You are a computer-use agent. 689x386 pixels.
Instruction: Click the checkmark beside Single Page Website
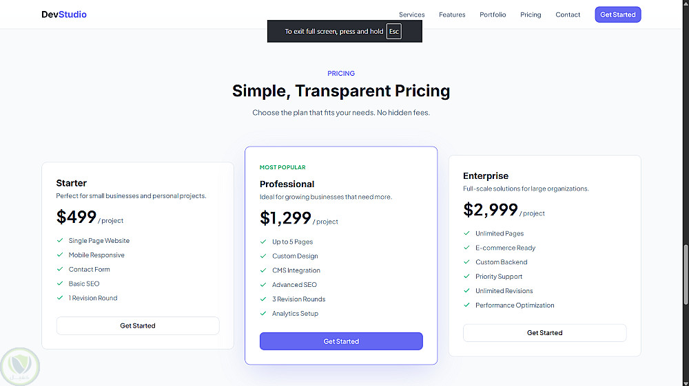[60, 241]
